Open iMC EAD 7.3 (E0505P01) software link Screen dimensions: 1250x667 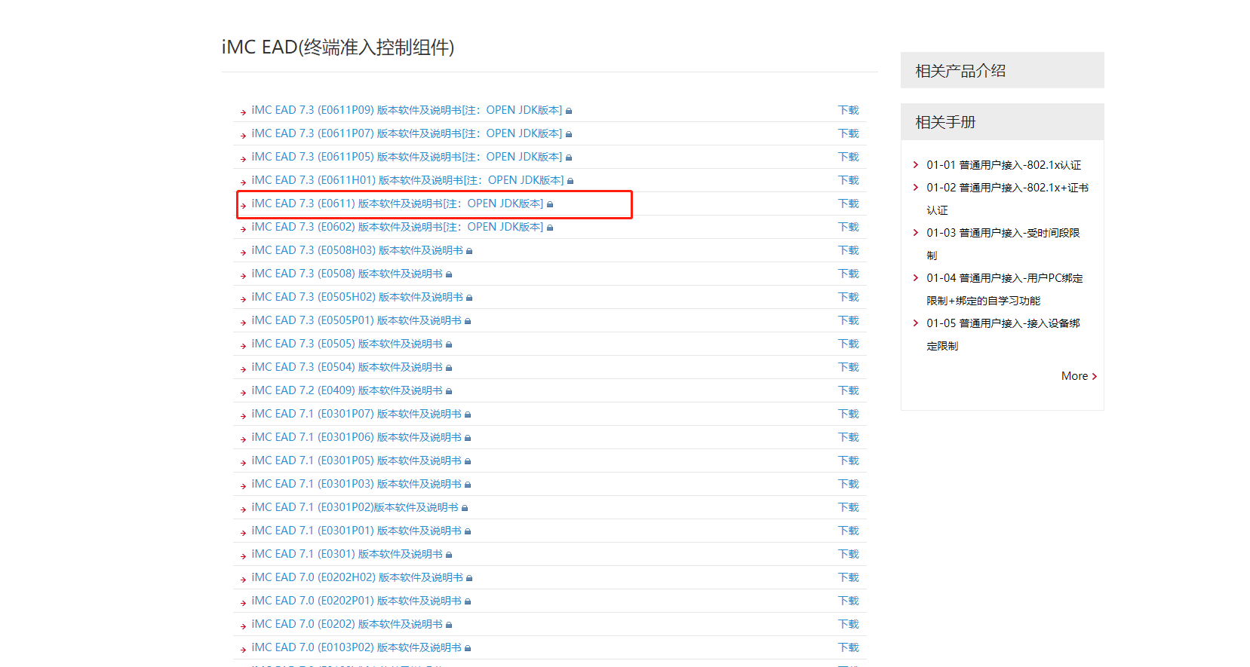coord(357,320)
